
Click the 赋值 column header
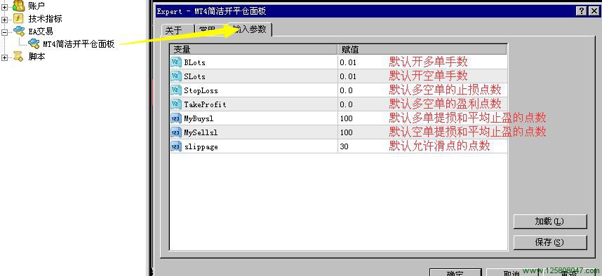coord(422,49)
